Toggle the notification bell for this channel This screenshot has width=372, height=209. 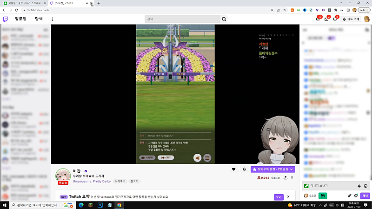click(244, 169)
